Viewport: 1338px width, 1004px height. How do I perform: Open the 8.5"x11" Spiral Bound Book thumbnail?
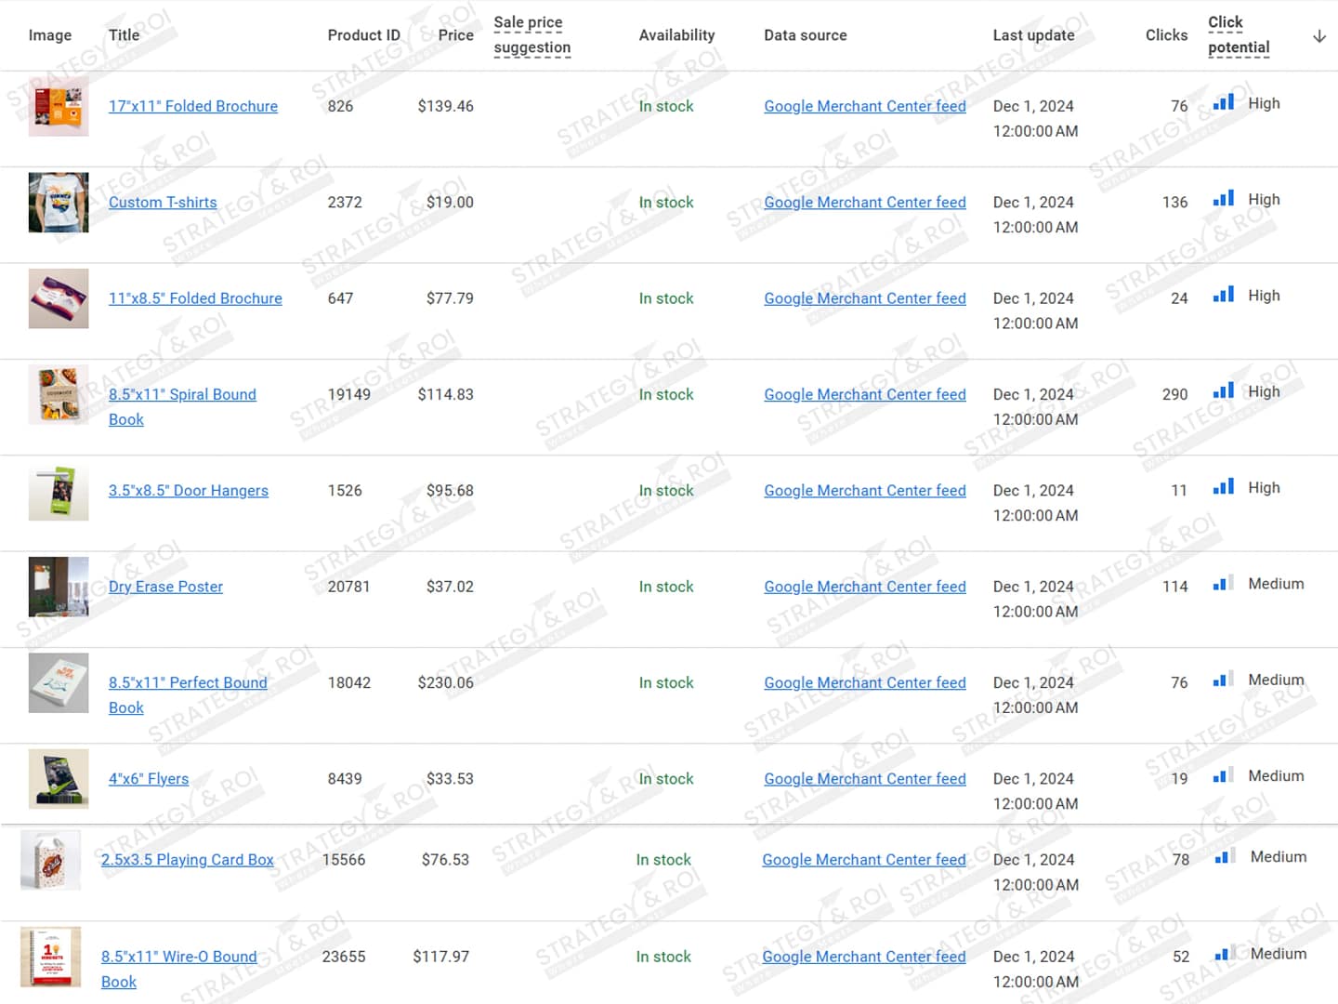click(59, 395)
